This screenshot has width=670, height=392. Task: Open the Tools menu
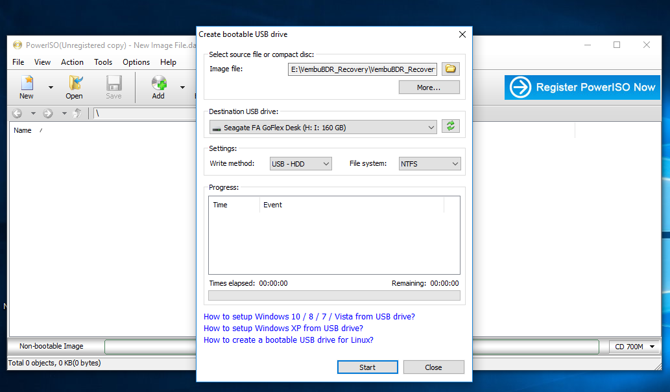coord(103,62)
